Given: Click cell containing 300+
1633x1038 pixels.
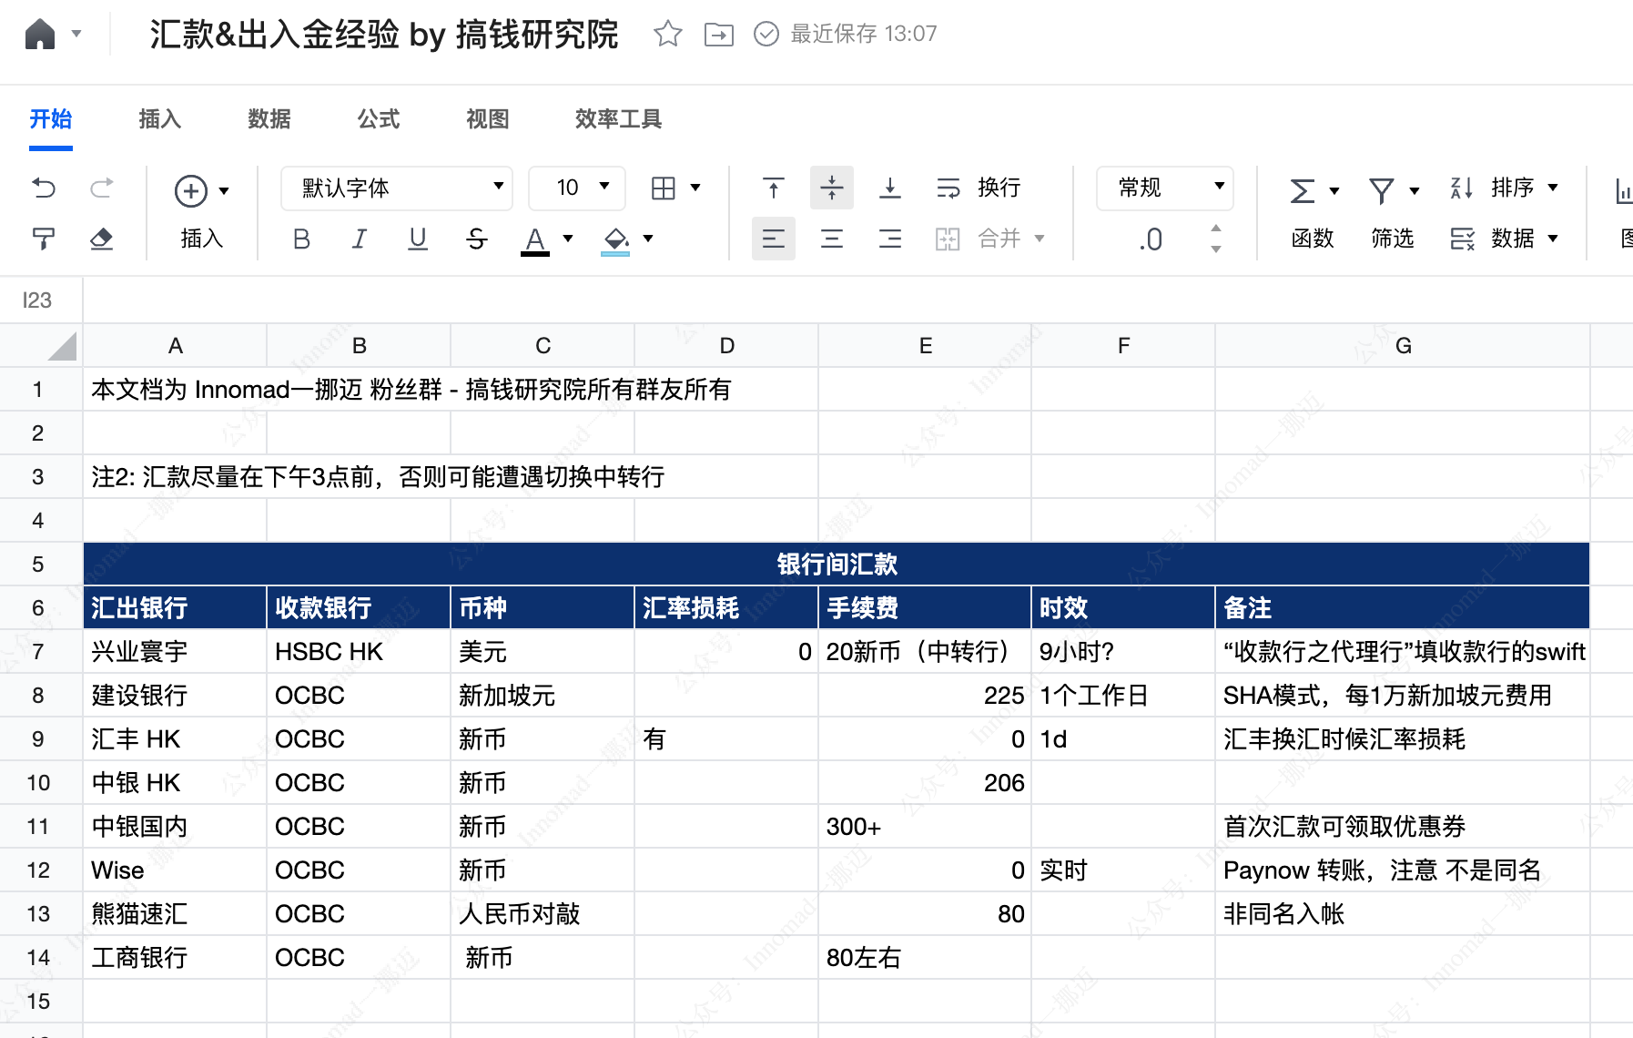Looking at the screenshot, I should point(925,827).
